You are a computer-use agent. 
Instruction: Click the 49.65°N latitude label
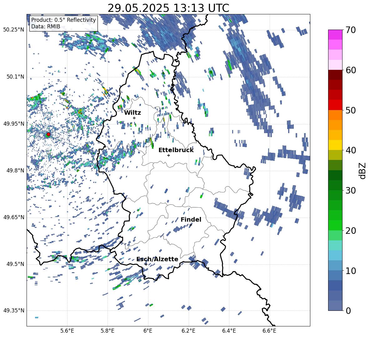pos(14,217)
